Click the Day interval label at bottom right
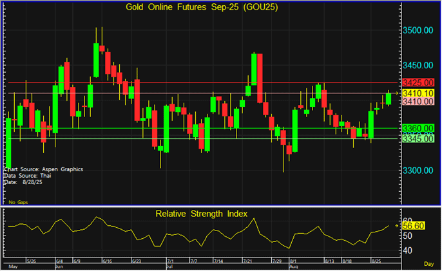442x271 pixels. [x=428, y=265]
